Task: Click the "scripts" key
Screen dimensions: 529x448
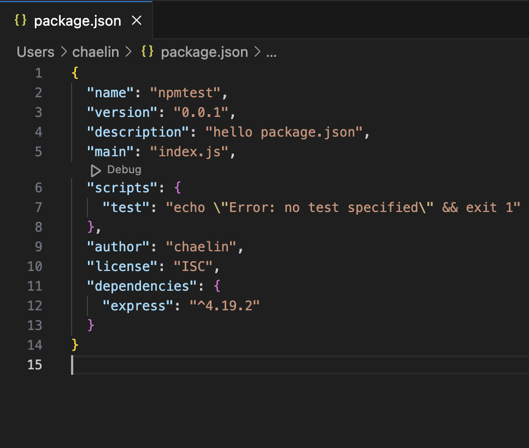Action: pyautogui.click(x=122, y=188)
